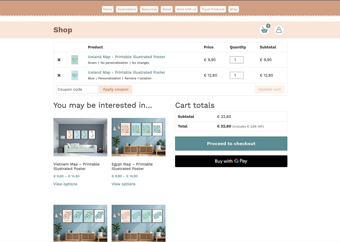Click the Subtotal column header in cart table

(x=268, y=47)
